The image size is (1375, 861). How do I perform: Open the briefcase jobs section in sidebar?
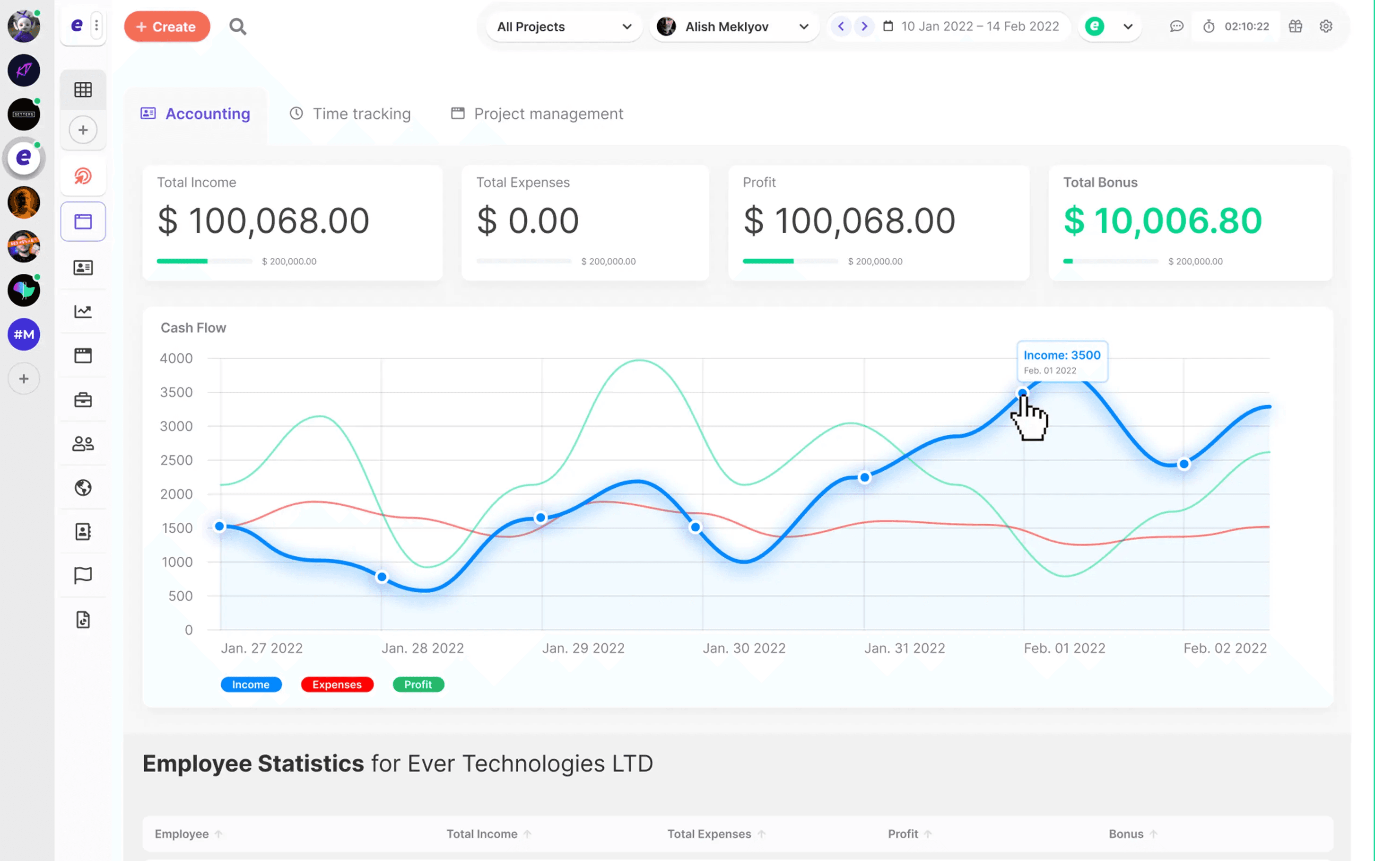pyautogui.click(x=83, y=400)
